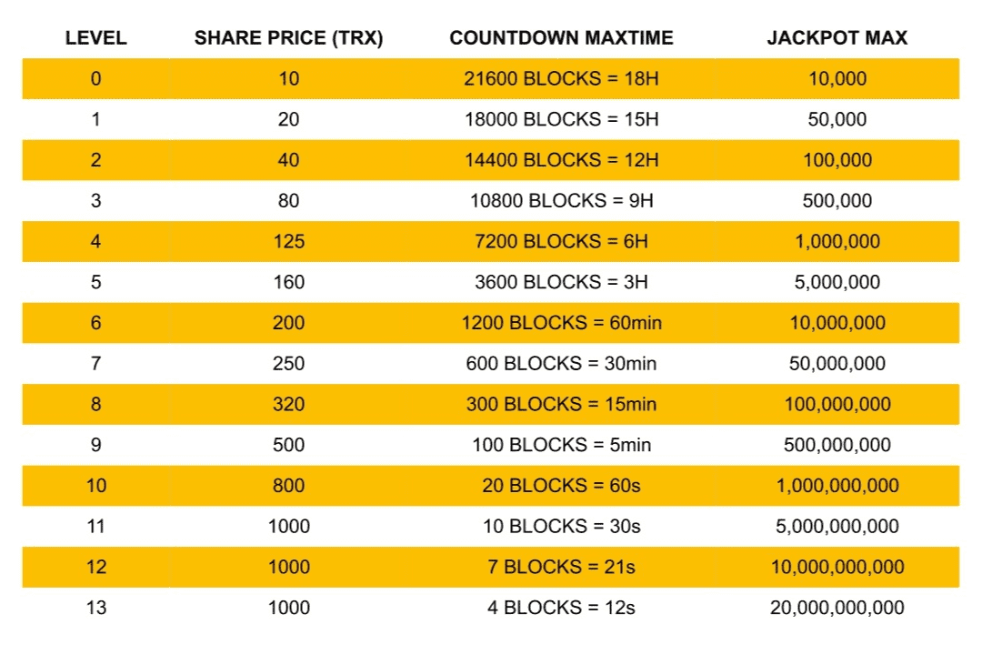Image resolution: width=982 pixels, height=655 pixels.
Task: Click the SHARE PRICE (TRX) header
Action: (x=288, y=38)
